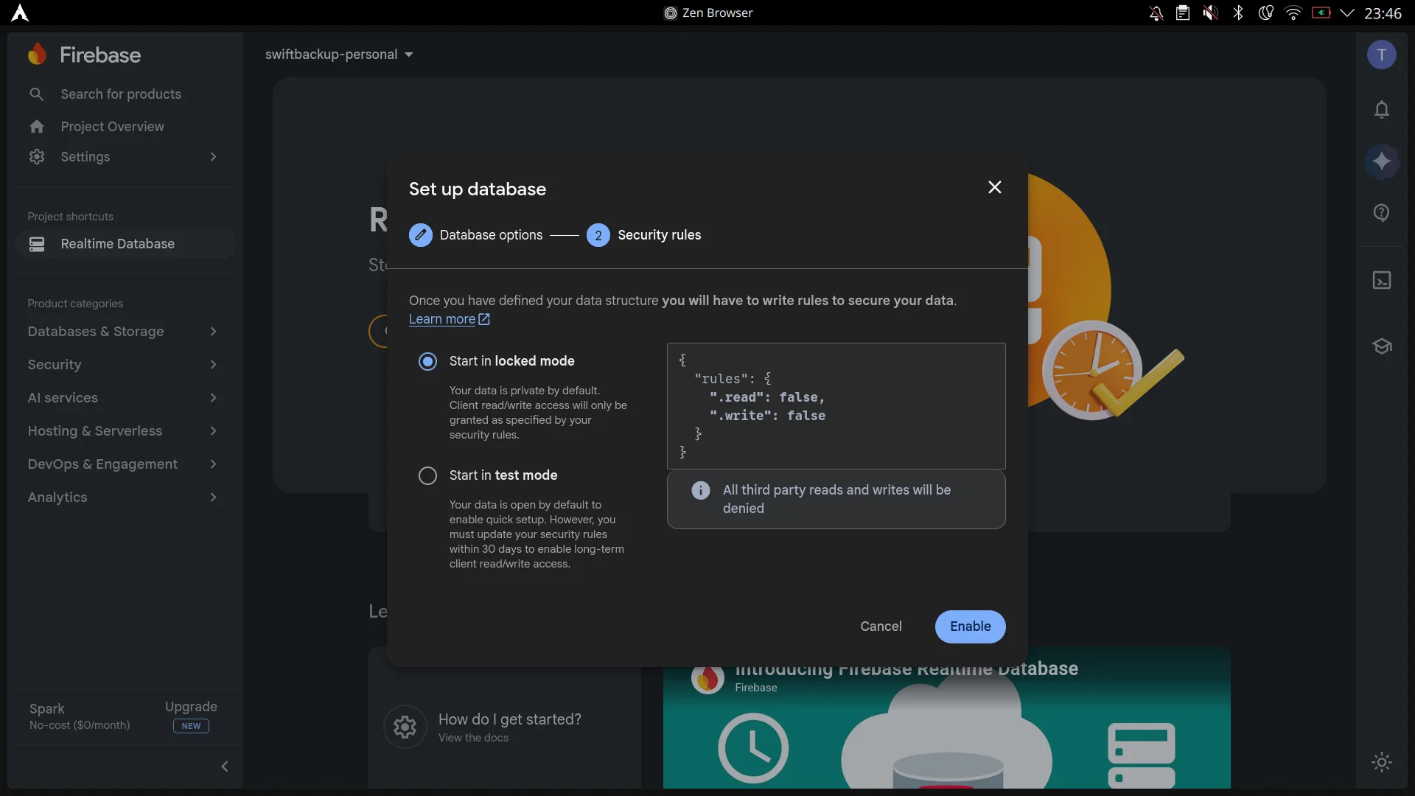Click the Database options step pencil icon

pyautogui.click(x=421, y=235)
